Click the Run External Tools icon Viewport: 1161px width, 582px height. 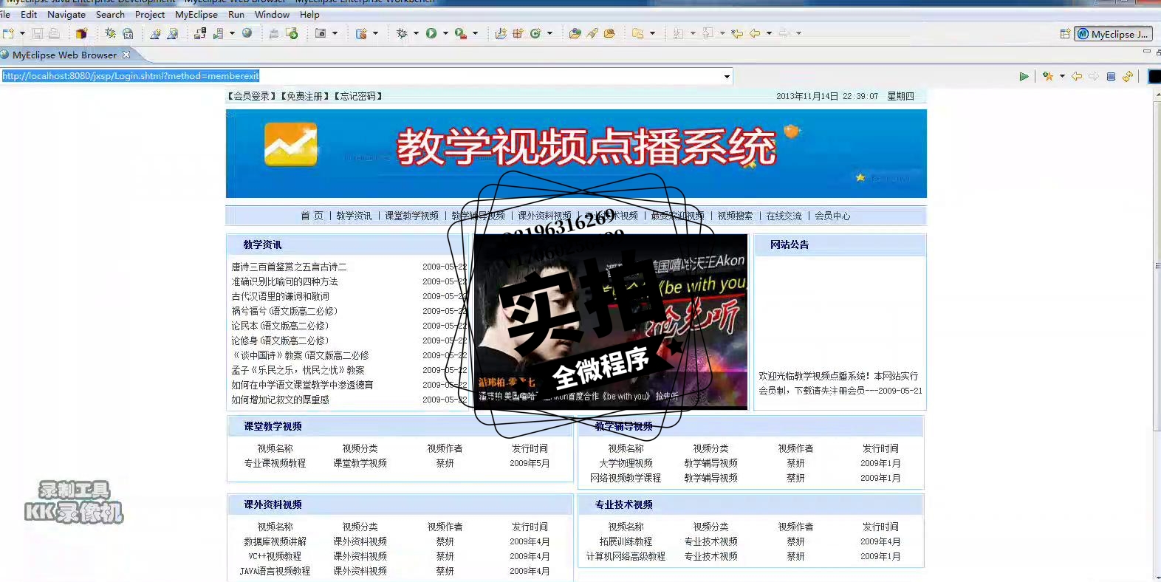(461, 33)
